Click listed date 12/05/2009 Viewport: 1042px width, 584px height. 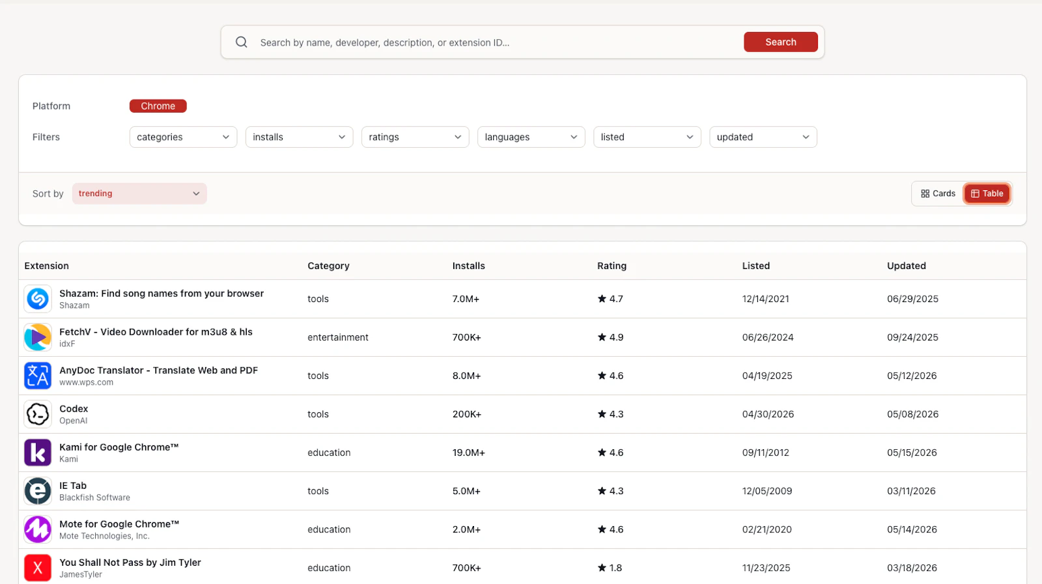coord(767,491)
